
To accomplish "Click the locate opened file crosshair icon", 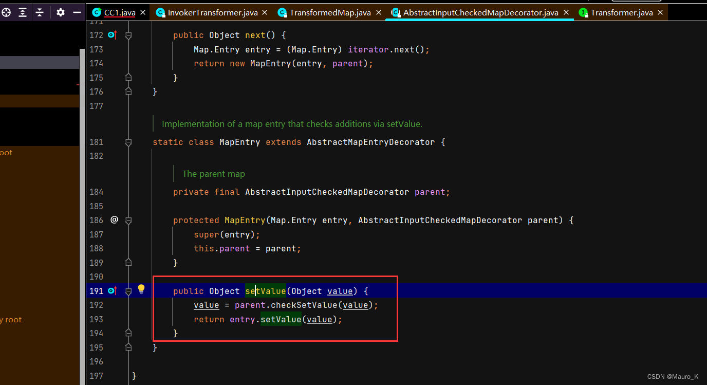I will point(6,12).
